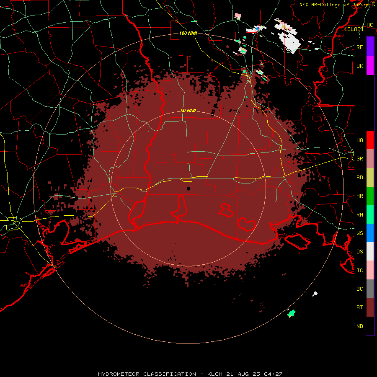Click the ND legend label
Screen dimensions: 377x377
[359, 326]
